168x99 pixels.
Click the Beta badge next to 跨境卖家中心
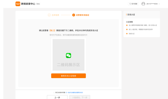pyautogui.click(x=38, y=4)
